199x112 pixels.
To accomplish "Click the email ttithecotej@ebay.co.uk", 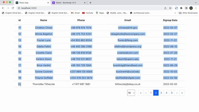I will pos(128,84).
